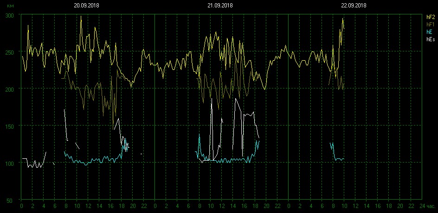Click the final hF2 peak on 22.09.2018
Viewport: 438px width, 213px height.
pyautogui.click(x=343, y=19)
